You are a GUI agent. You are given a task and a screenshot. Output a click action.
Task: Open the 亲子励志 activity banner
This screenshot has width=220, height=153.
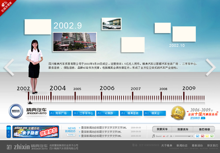pos(36,132)
